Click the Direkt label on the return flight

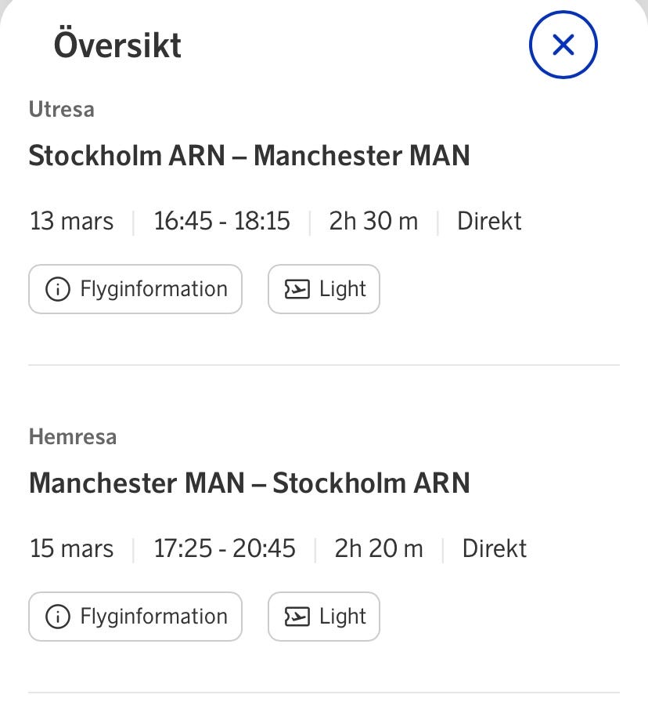pos(495,548)
